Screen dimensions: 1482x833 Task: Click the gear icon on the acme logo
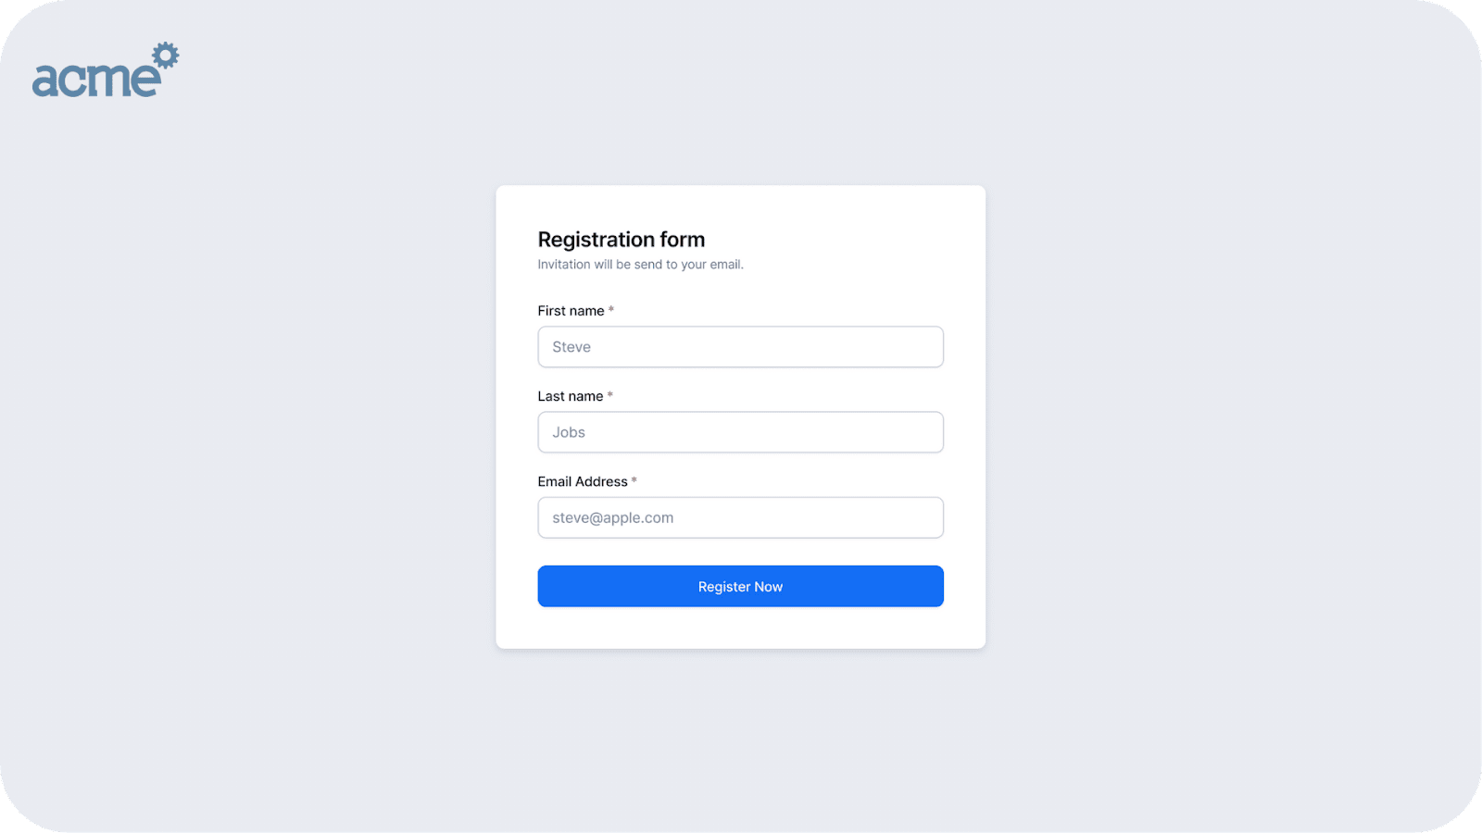click(166, 56)
